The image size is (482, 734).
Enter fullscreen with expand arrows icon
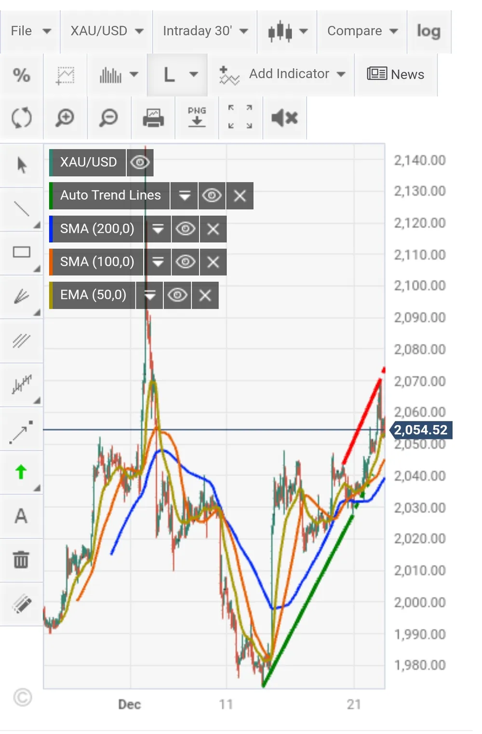pyautogui.click(x=240, y=117)
